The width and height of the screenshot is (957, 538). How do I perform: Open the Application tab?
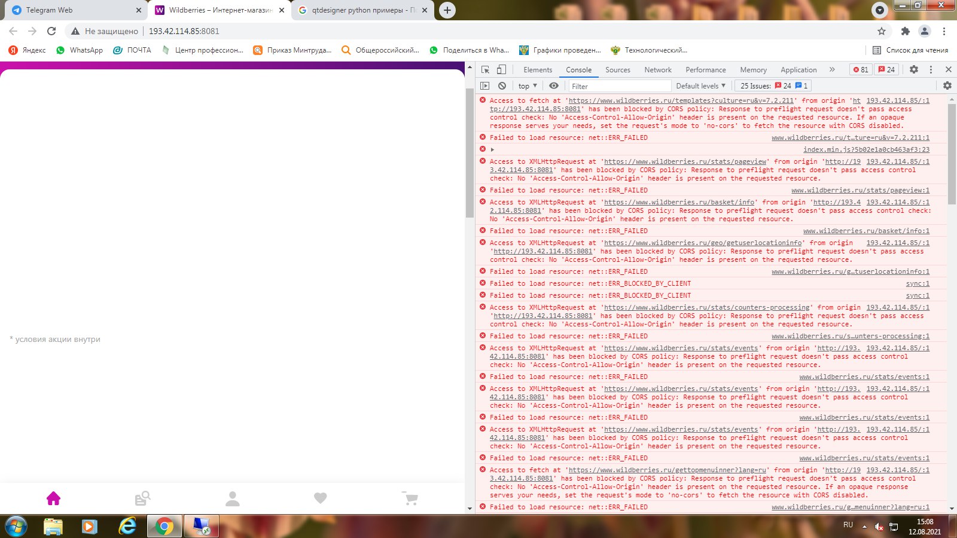tap(798, 70)
